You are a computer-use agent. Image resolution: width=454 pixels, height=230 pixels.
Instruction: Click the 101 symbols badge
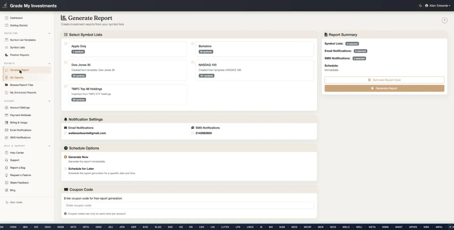(206, 76)
